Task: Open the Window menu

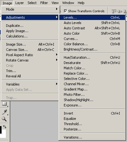Action: pos(68,3)
